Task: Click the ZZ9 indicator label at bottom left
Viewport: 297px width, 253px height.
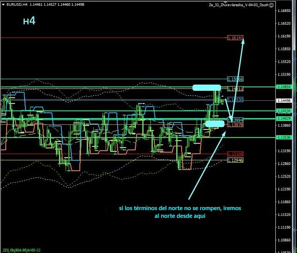Action: pos(21,250)
